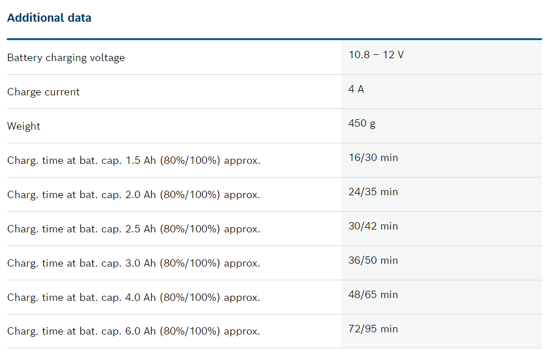Select the Battery charging voltage label

66,58
